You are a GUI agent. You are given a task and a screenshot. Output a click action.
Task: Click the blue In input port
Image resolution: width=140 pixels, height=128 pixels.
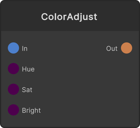click(x=13, y=48)
